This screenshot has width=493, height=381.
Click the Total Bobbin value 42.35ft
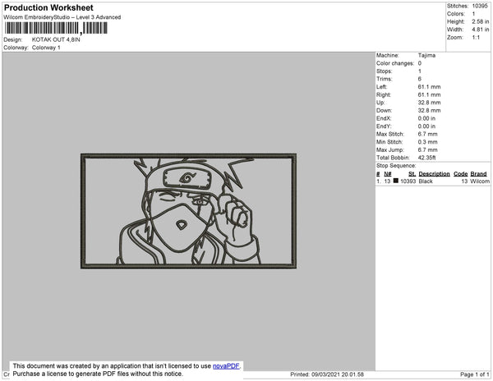coord(426,158)
